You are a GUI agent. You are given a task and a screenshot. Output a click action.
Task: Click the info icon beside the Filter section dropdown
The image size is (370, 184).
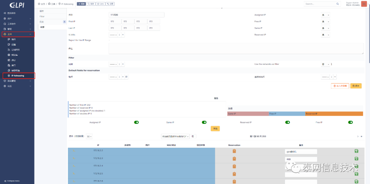(120, 64)
